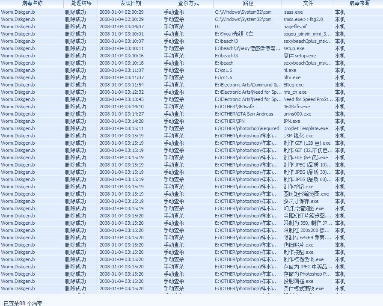The height and width of the screenshot is (306, 383).
Task: Select the 制作 JPEG (品质 30) entry
Action: [x=307, y=172]
